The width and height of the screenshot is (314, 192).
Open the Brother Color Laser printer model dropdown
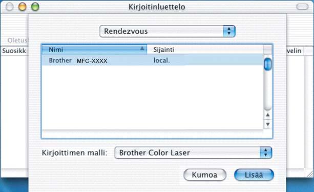(x=193, y=153)
